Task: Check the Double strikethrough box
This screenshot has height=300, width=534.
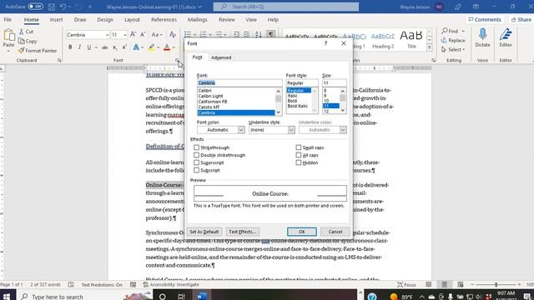Action: point(197,155)
